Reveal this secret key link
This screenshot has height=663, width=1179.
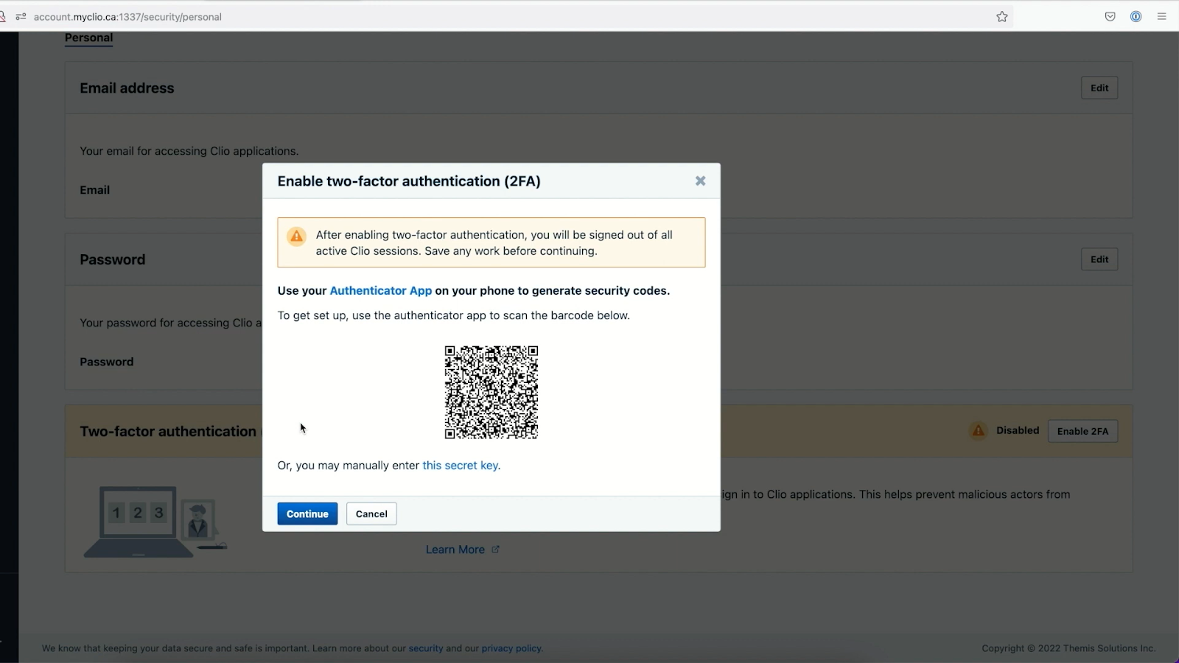(x=461, y=466)
